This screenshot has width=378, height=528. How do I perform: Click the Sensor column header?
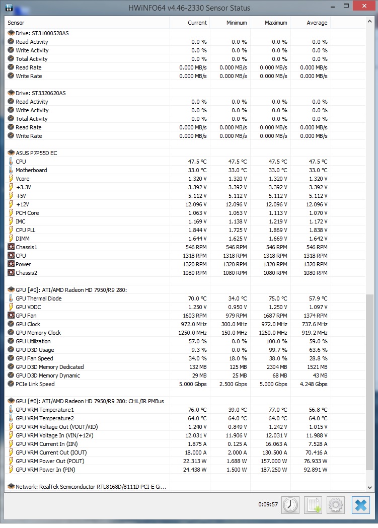[87, 23]
